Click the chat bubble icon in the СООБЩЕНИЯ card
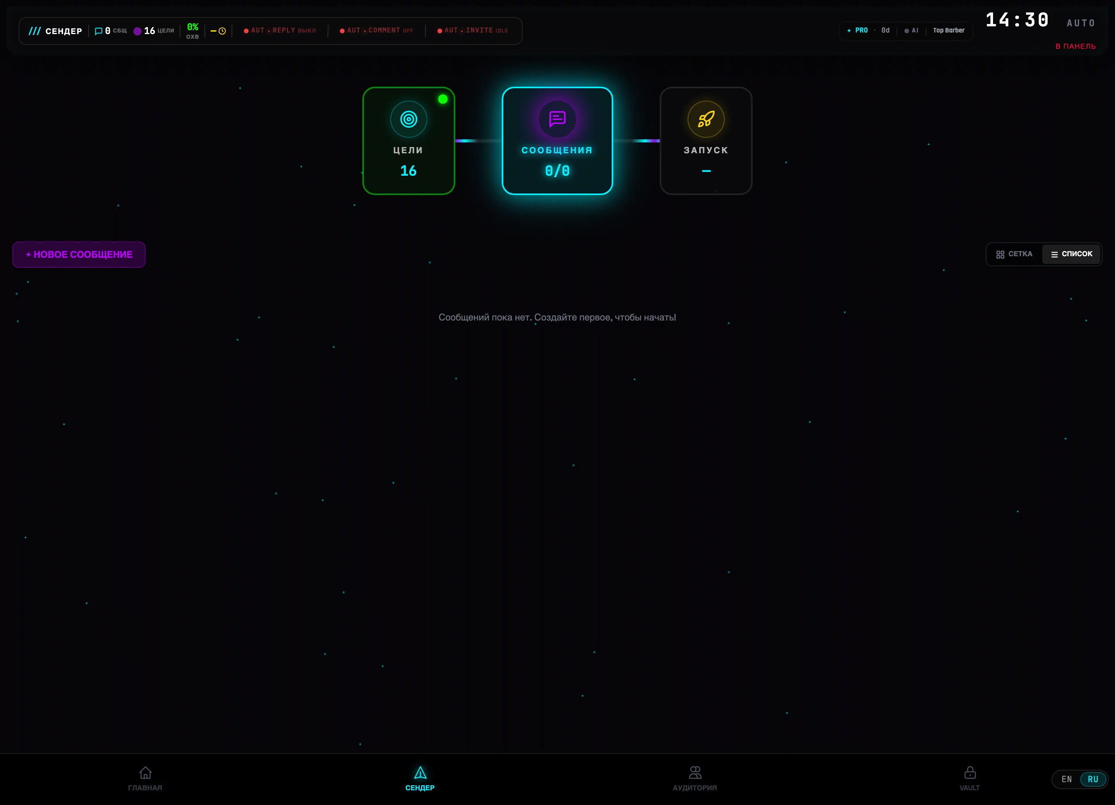The image size is (1115, 805). click(557, 119)
